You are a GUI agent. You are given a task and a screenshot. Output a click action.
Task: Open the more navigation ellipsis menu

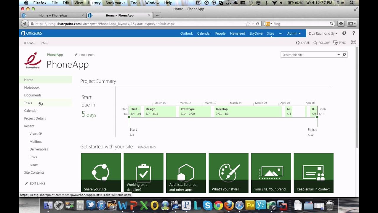click(x=281, y=33)
